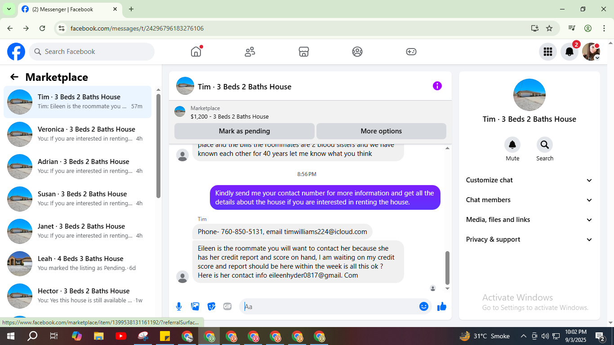Open the Facebook logo home link

tap(16, 52)
